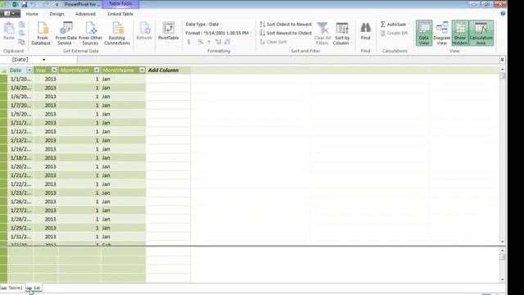The width and height of the screenshot is (524, 295).
Task: Sort Newest to Oldest
Action: [x=286, y=33]
